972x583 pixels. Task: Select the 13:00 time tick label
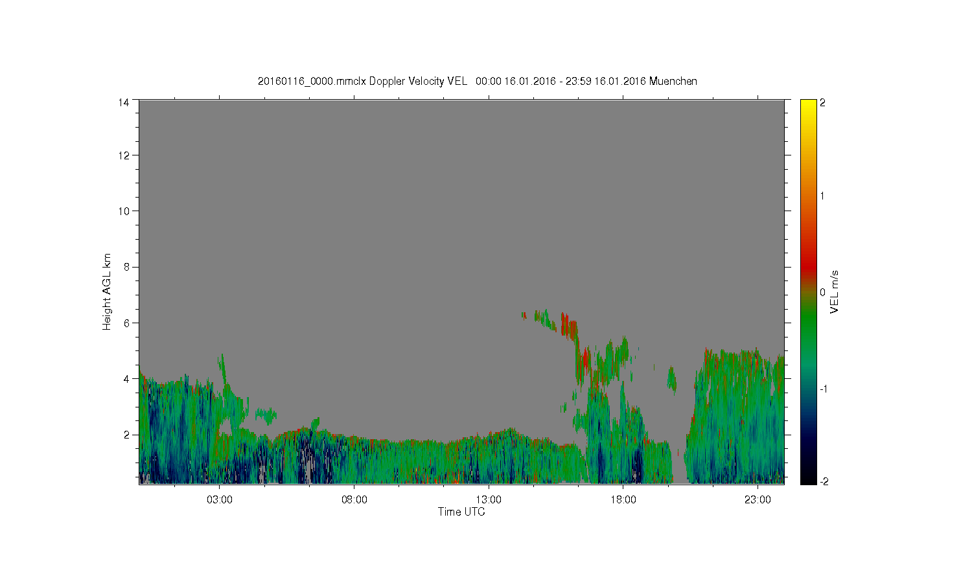coord(489,499)
